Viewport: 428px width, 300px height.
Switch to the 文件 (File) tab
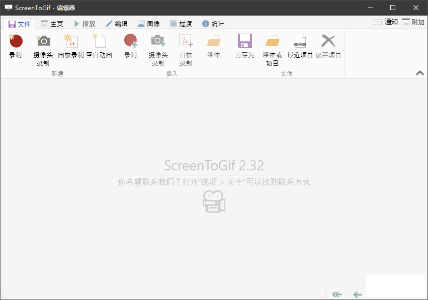[x=20, y=24]
